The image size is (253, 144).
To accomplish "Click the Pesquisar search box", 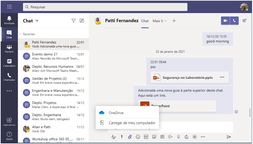I will pyautogui.click(x=105, y=7).
